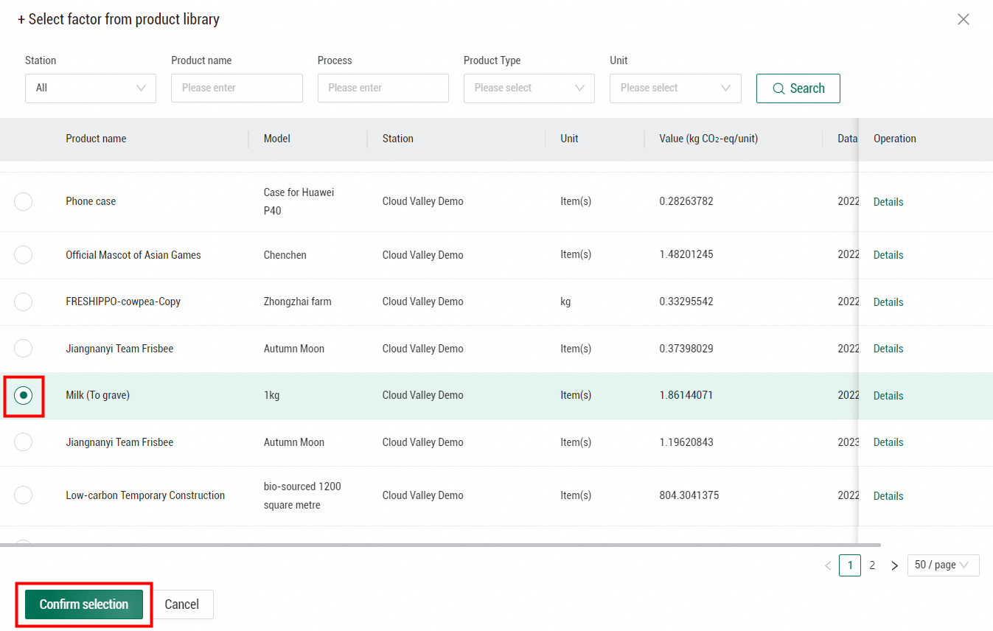Select Low-carbon Temporary Construction radio button
993x631 pixels.
[24, 495]
